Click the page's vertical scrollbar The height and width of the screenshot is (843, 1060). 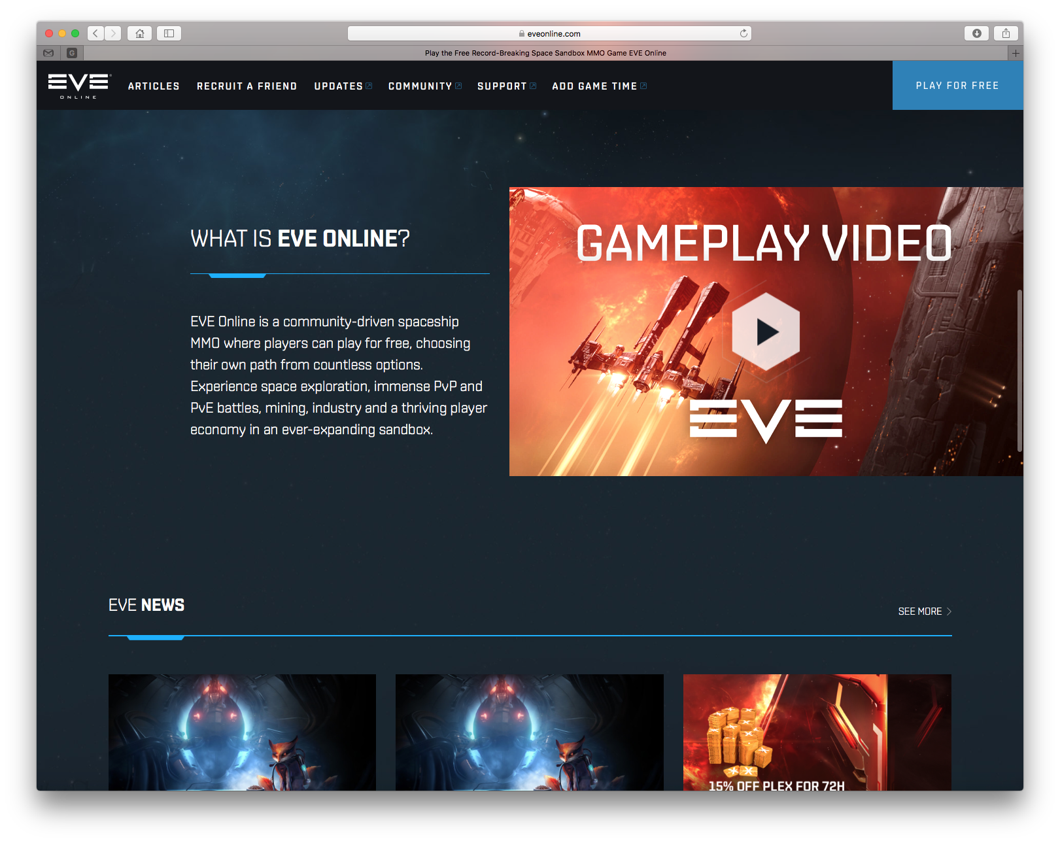click(1019, 370)
